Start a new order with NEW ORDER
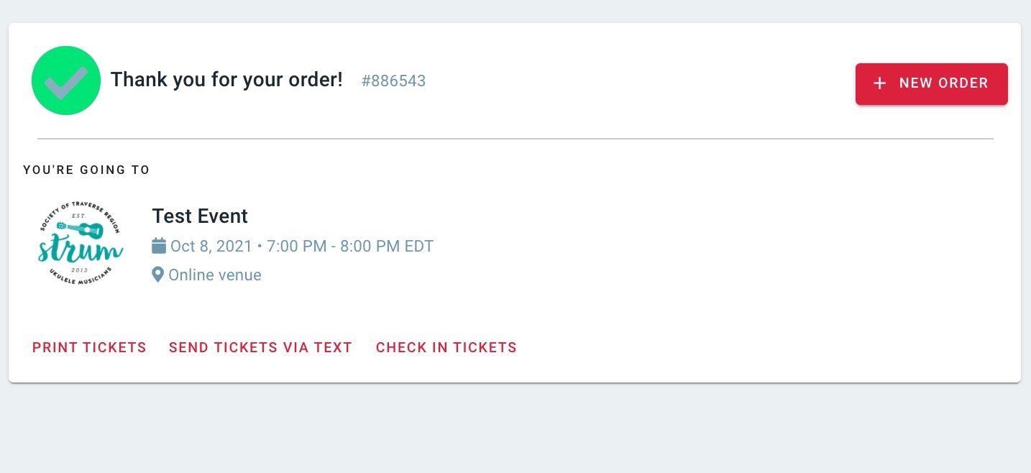This screenshot has width=1031, height=473. click(x=932, y=83)
